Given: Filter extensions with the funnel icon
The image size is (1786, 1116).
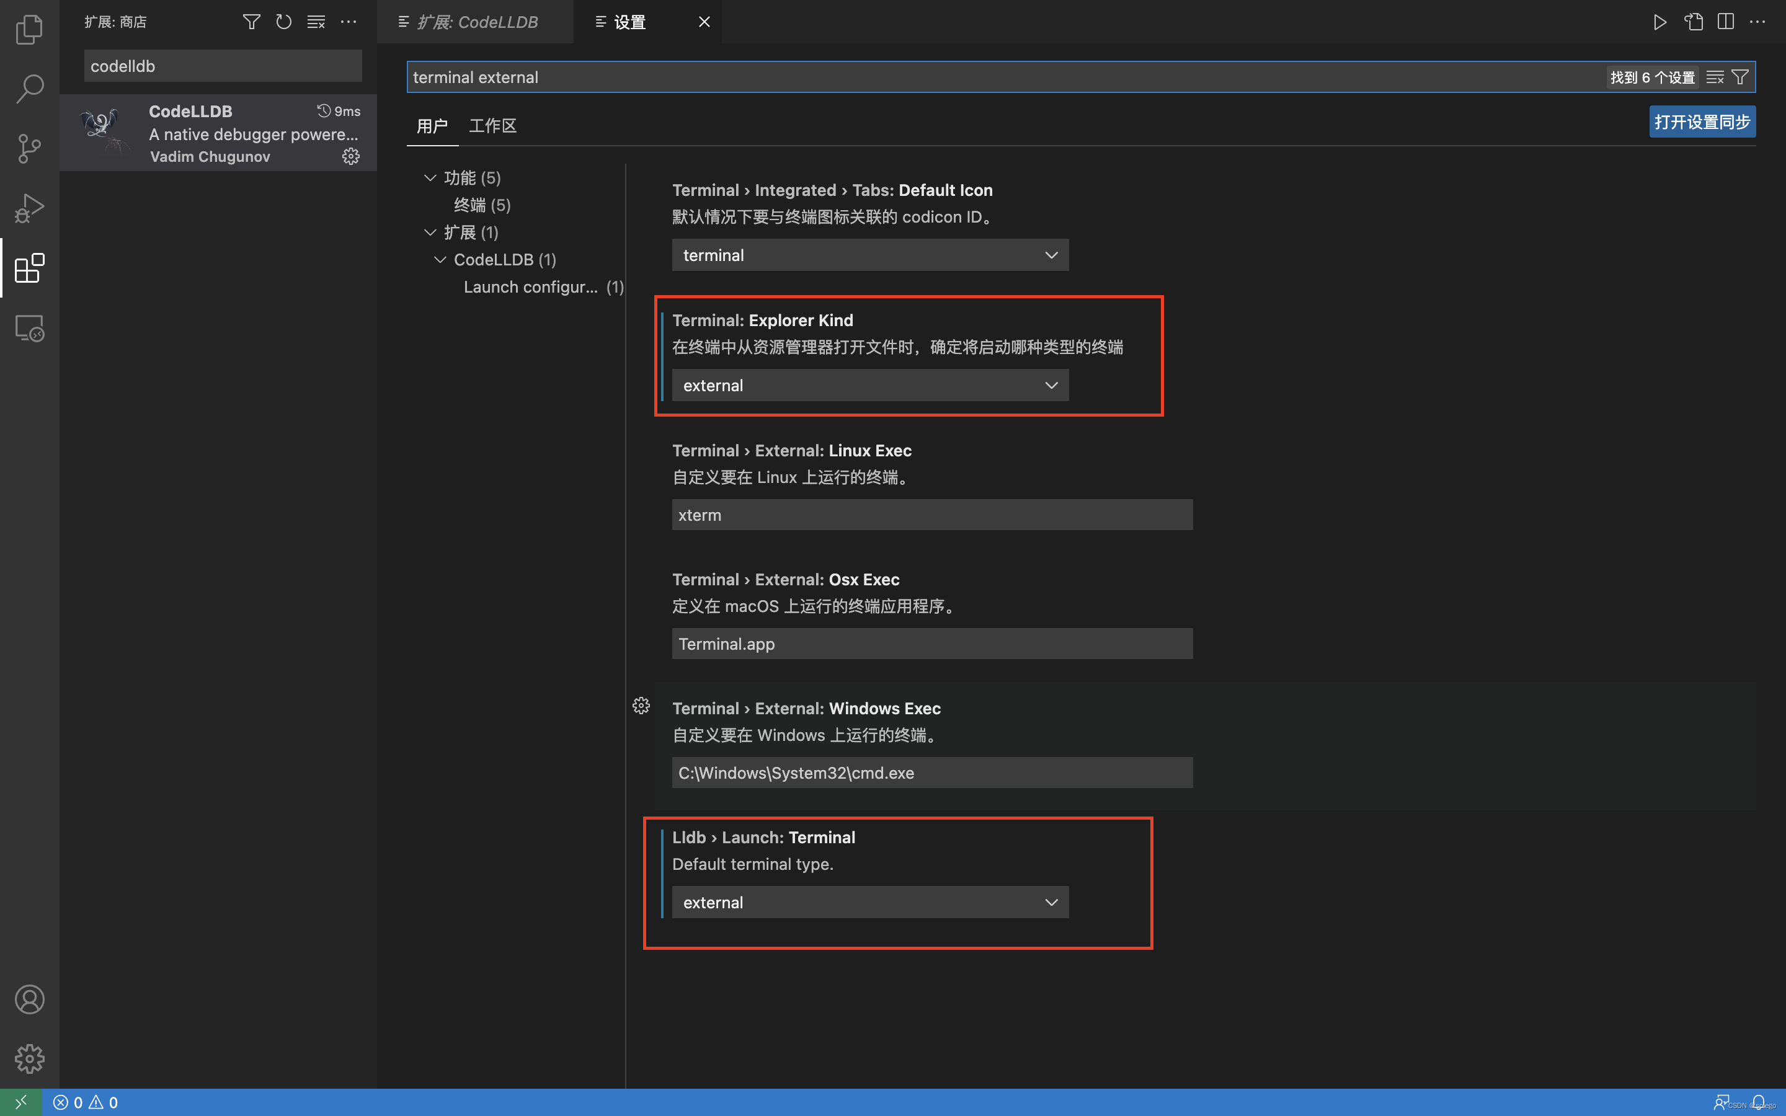Looking at the screenshot, I should pos(252,22).
